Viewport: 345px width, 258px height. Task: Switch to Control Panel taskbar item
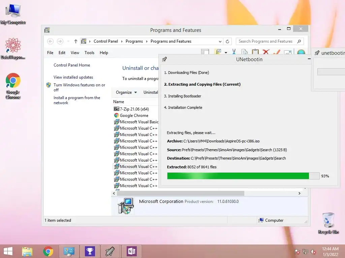[x=69, y=251]
